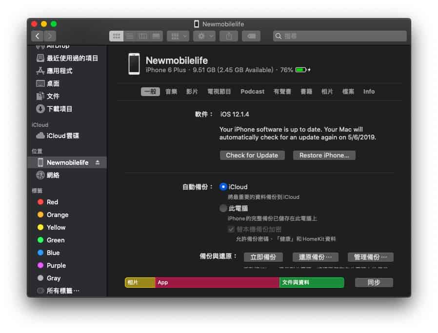Open the Info tab
The height and width of the screenshot is (333, 438).
[x=369, y=92]
